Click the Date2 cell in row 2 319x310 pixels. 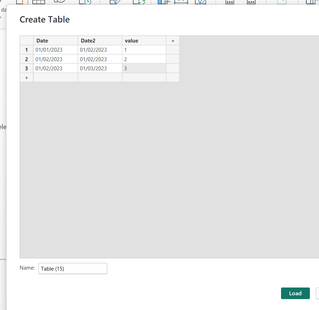pos(100,59)
